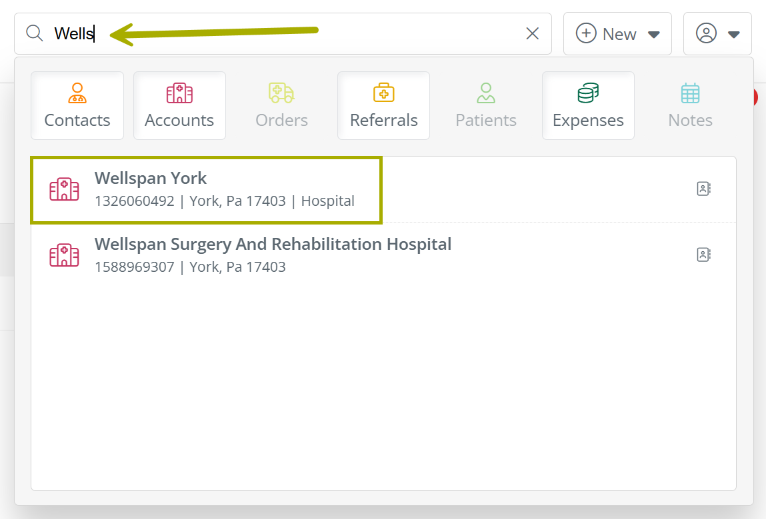Open the user profile dropdown
This screenshot has height=519, width=766.
pyautogui.click(x=717, y=34)
